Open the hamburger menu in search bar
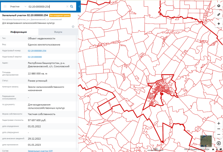This screenshot has width=223, height=152. (5, 7)
